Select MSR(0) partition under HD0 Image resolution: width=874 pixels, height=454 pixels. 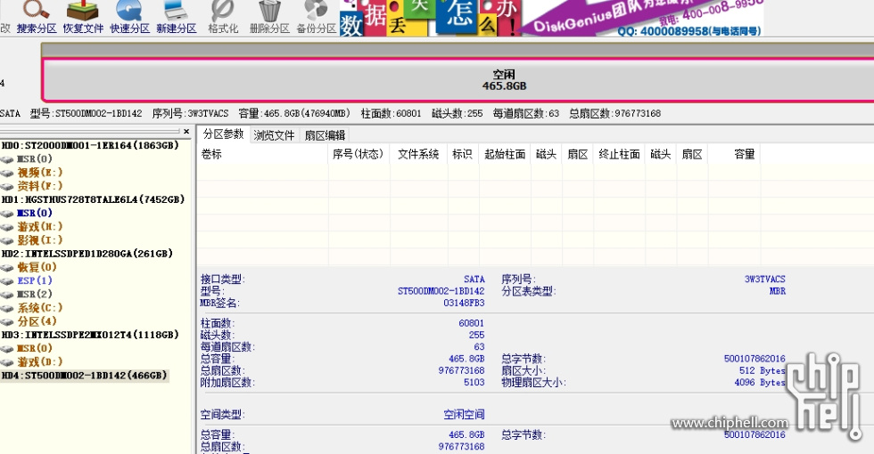(34, 158)
